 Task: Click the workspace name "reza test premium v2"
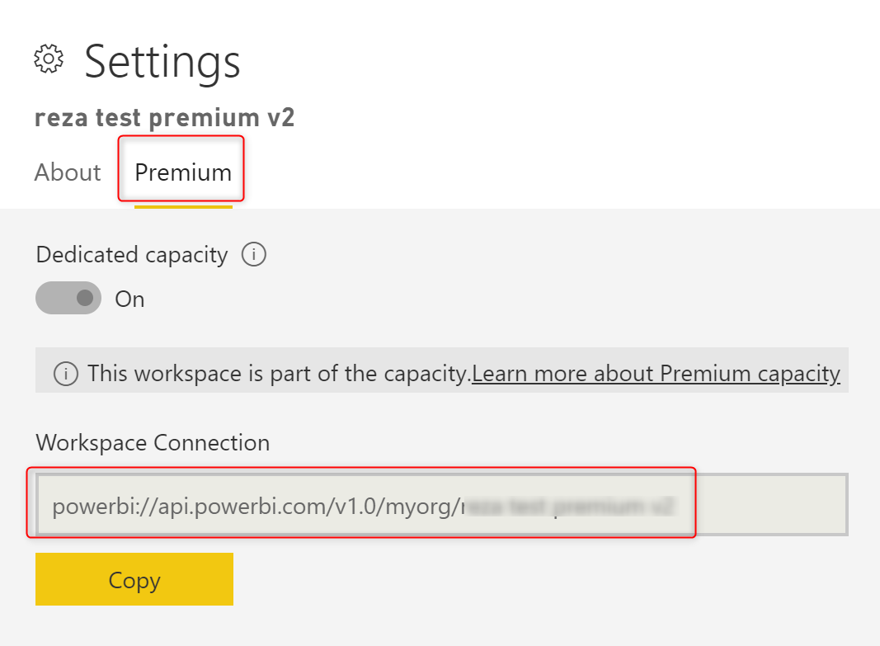coord(164,118)
